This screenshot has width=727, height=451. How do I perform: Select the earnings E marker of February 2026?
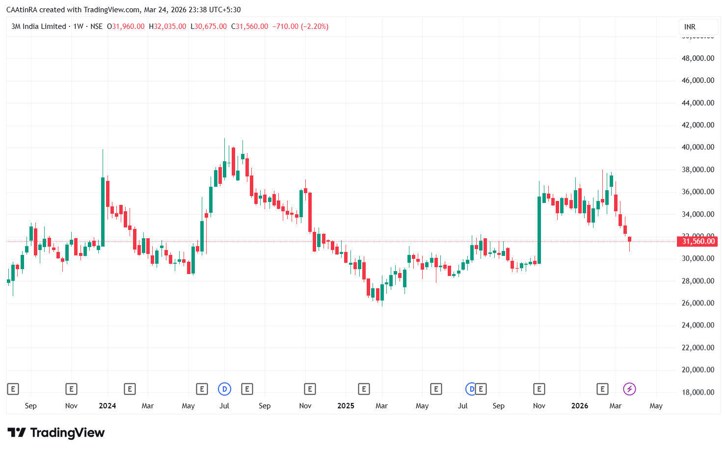(602, 389)
